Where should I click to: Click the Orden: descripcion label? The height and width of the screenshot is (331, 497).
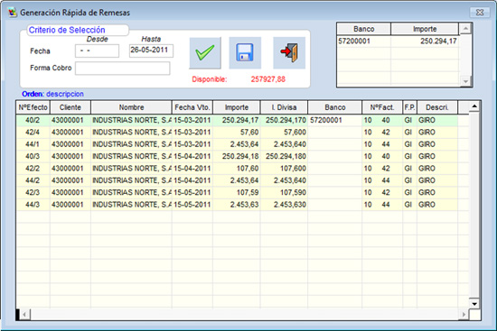pyautogui.click(x=52, y=94)
